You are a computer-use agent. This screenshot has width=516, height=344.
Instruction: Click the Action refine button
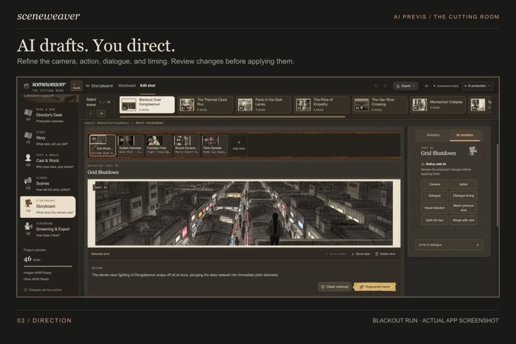coord(464,184)
